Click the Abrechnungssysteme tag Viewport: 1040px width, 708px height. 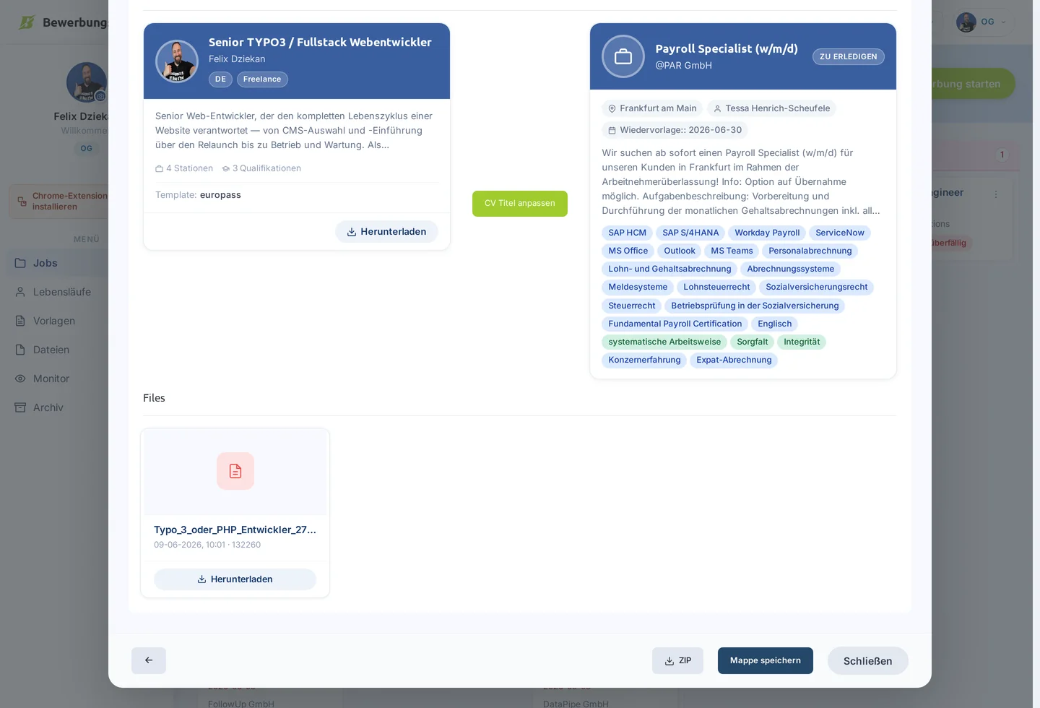coord(791,269)
